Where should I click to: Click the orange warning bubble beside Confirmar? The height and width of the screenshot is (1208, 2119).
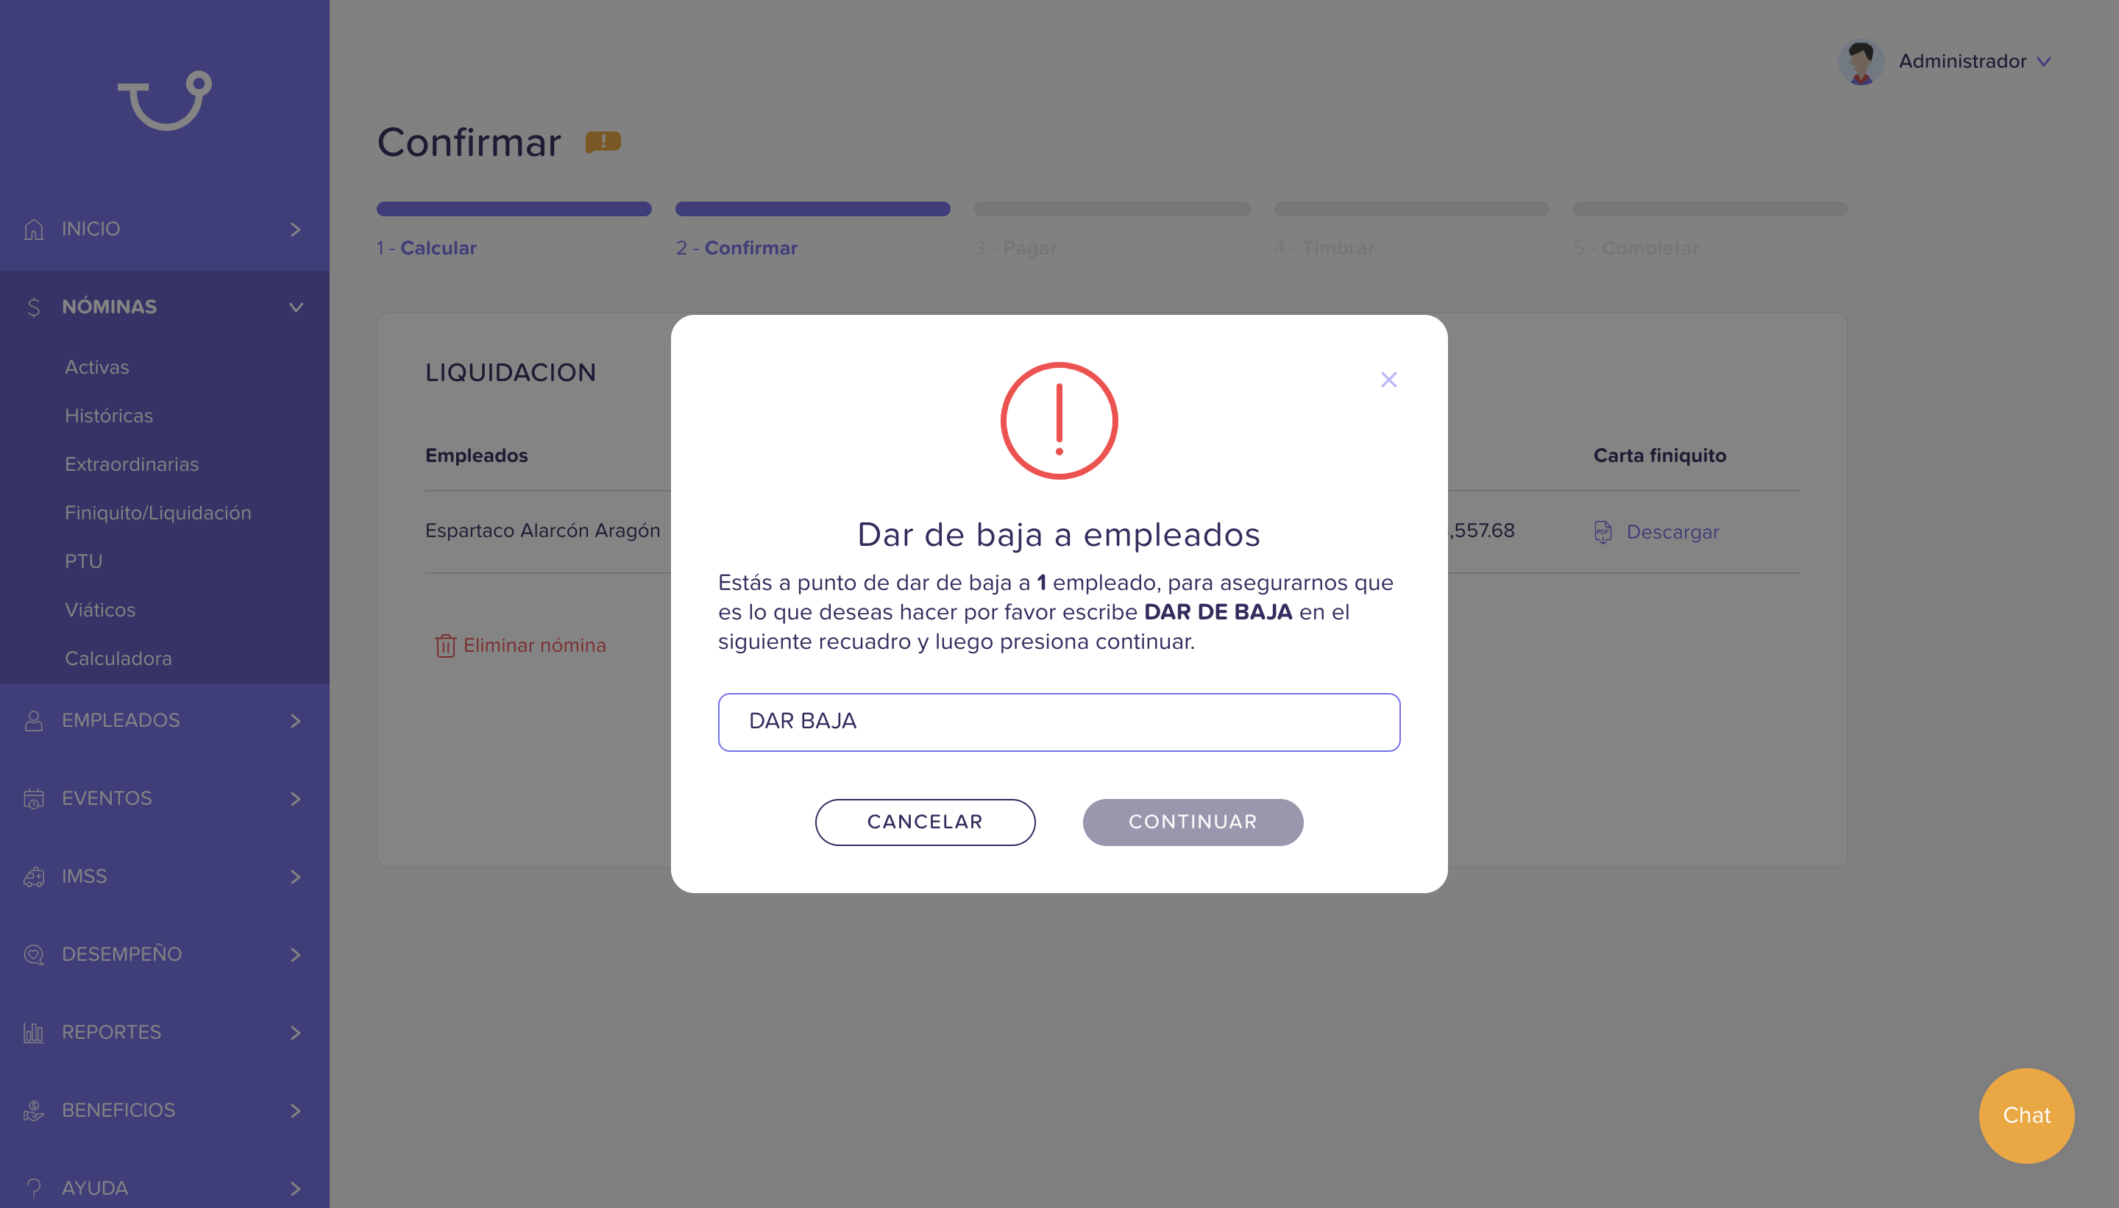coord(603,142)
